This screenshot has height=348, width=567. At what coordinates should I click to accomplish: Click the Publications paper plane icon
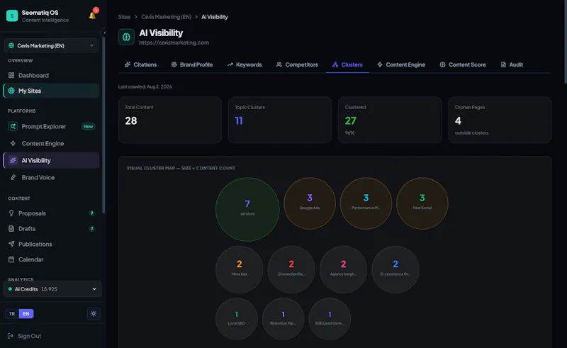(x=11, y=245)
